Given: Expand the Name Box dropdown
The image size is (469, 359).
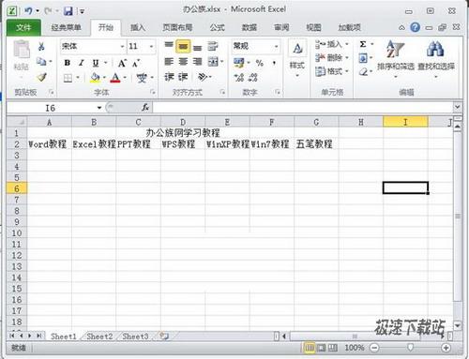Looking at the screenshot, I should pos(99,108).
